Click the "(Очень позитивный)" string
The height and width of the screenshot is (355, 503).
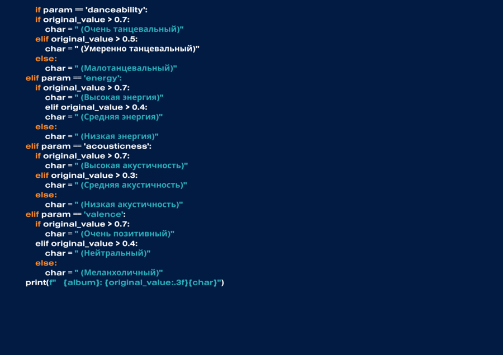pos(125,234)
